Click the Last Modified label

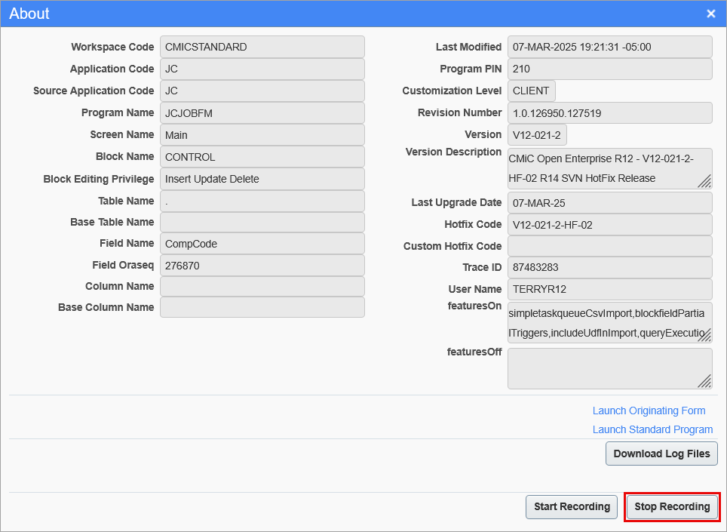coord(469,47)
